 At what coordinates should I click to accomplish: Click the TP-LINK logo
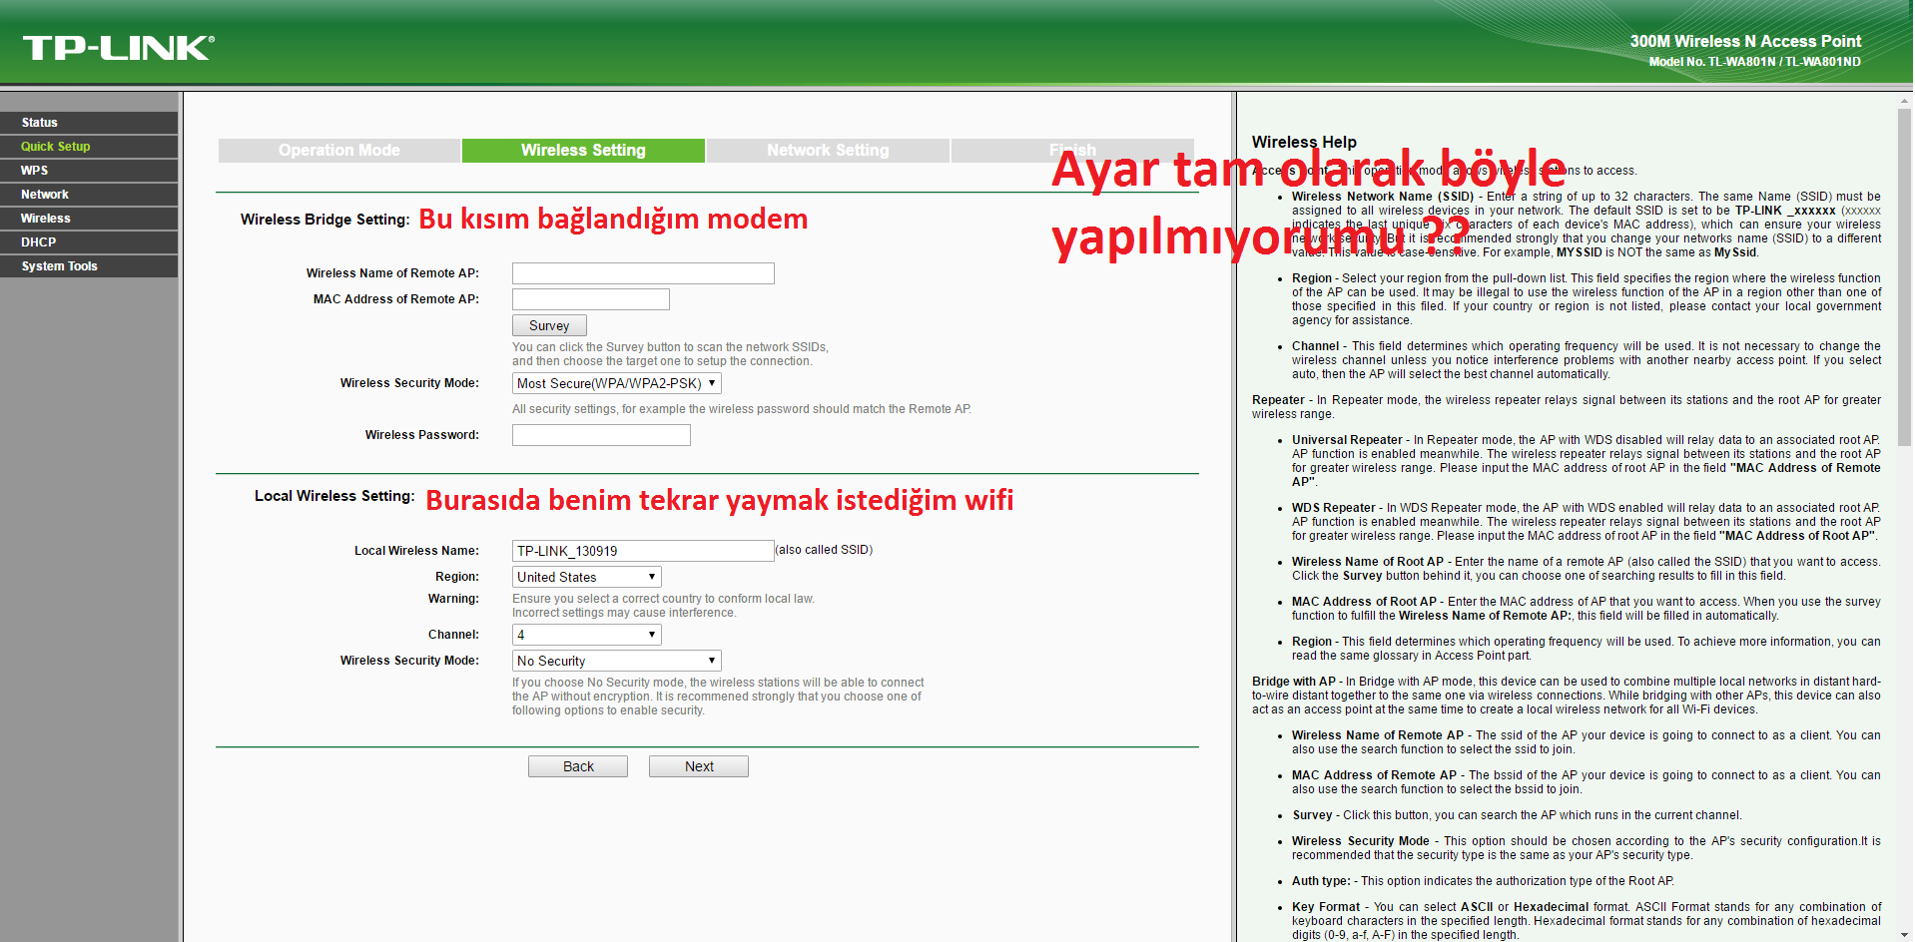click(119, 48)
